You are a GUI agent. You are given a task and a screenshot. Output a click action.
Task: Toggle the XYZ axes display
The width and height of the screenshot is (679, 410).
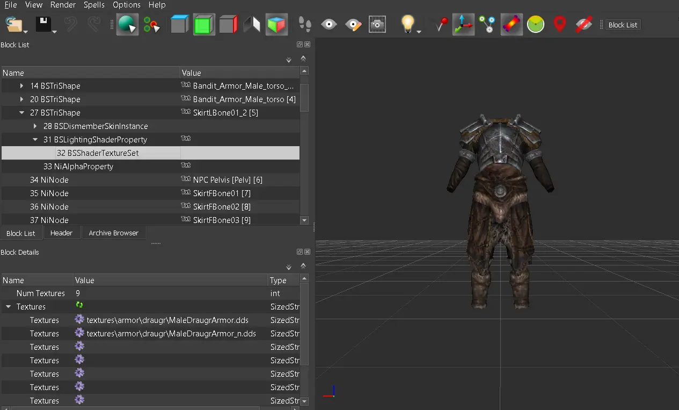(463, 25)
